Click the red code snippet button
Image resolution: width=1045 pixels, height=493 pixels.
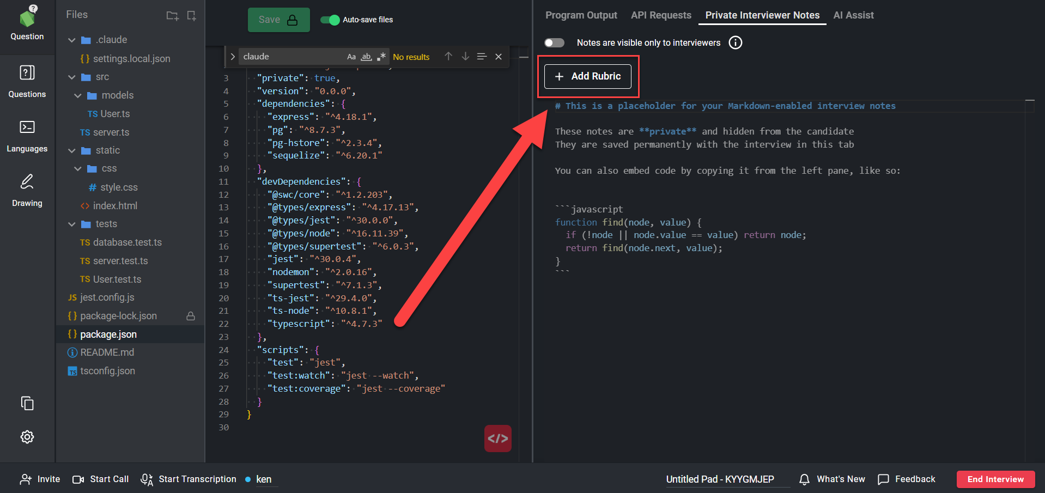tap(497, 439)
